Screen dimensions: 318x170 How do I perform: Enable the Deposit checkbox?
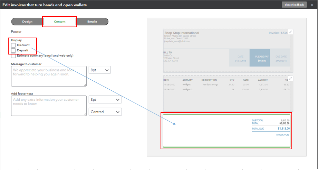[13, 50]
